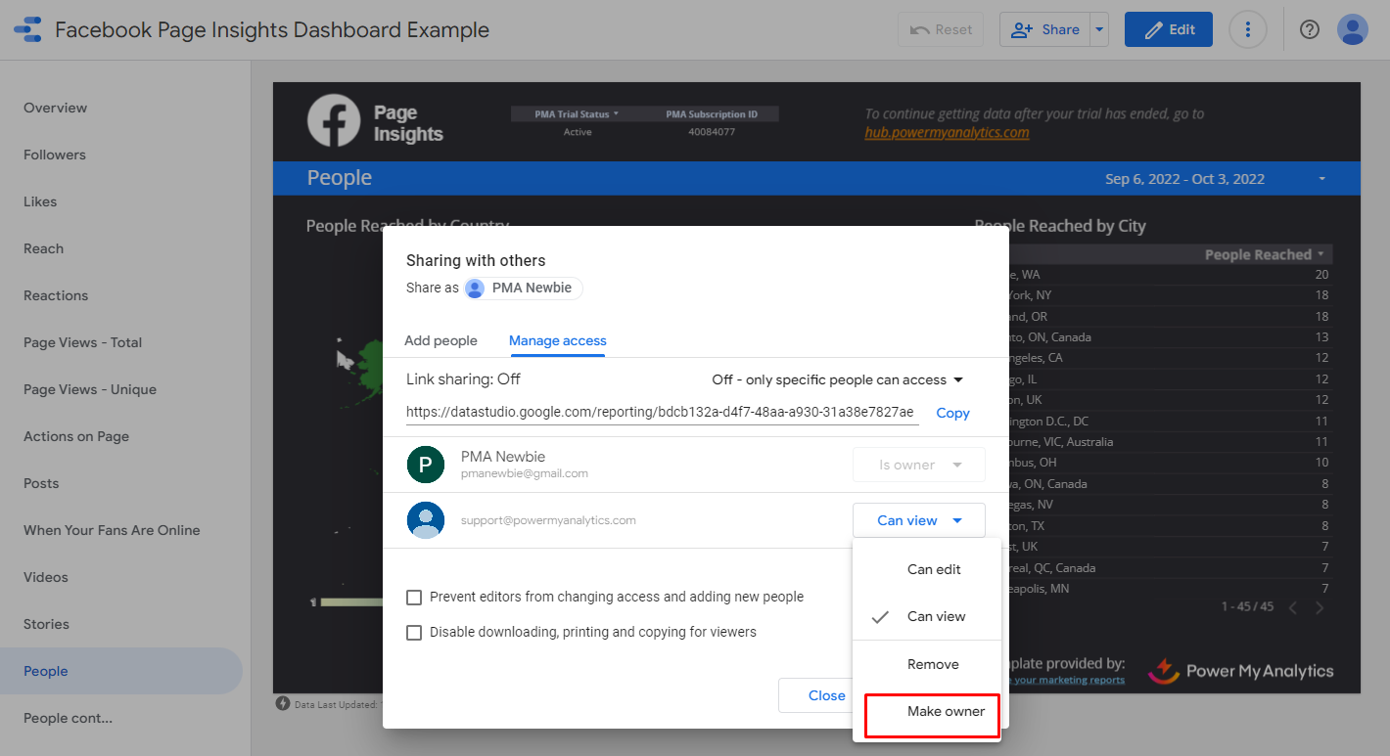Select Make owner from the menu
Viewport: 1390px width, 756px height.
[945, 711]
